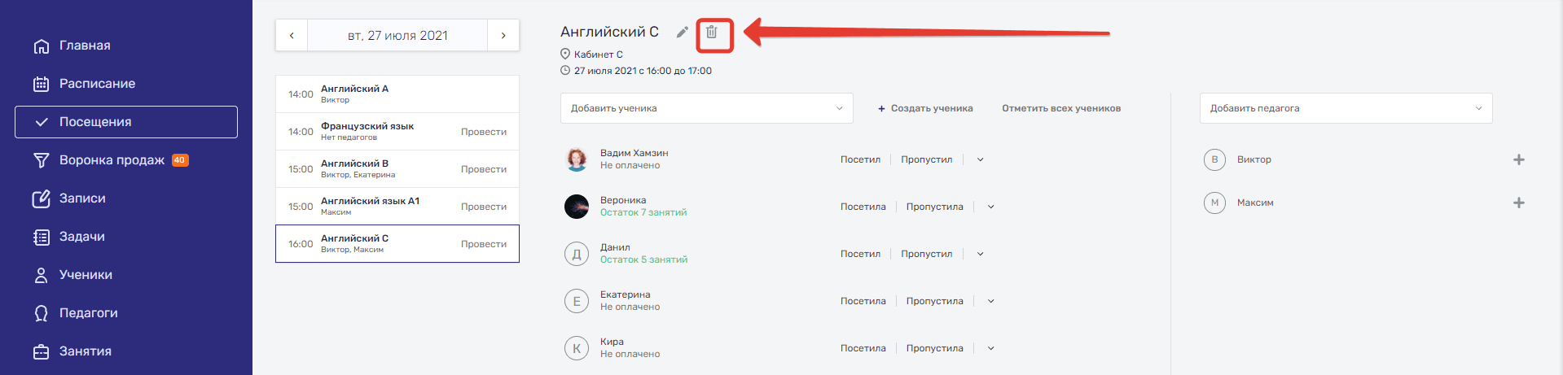Screen dimensions: 1563x375
Task: Expand attendance options chevron for Екатерина
Action: pyautogui.click(x=990, y=302)
